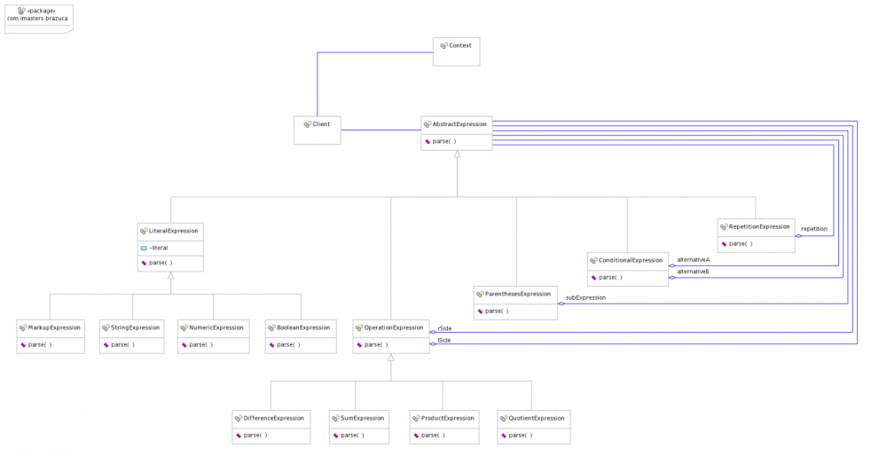Select the rSide association label
The image size is (887, 449).
(444, 328)
